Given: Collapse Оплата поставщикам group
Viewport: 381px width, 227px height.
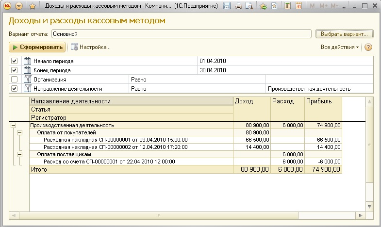Looking at the screenshot, I should pyautogui.click(x=20, y=154).
